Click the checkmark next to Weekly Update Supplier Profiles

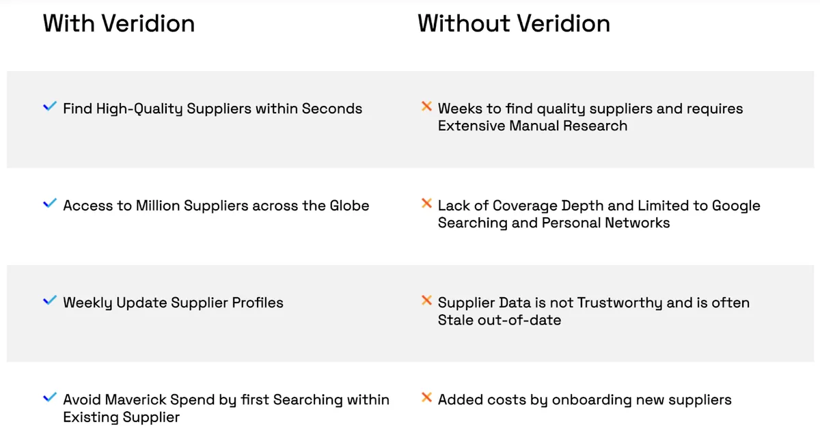coord(49,301)
